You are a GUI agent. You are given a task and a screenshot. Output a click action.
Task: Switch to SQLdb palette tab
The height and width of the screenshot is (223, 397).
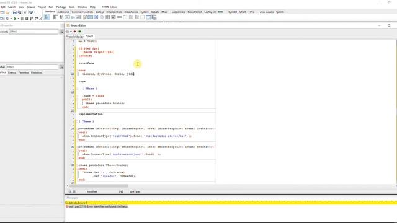coord(154,12)
